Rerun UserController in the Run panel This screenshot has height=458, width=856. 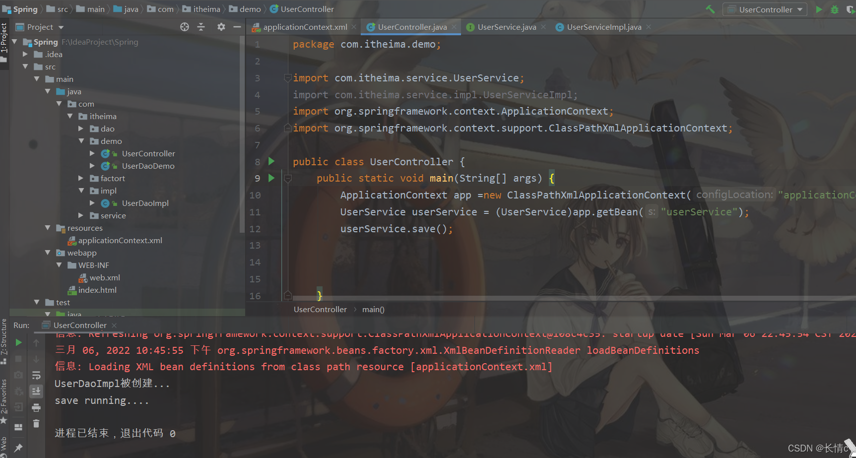18,342
